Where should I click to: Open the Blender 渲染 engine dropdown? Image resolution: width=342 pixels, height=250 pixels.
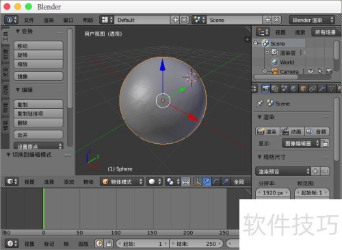312,20
